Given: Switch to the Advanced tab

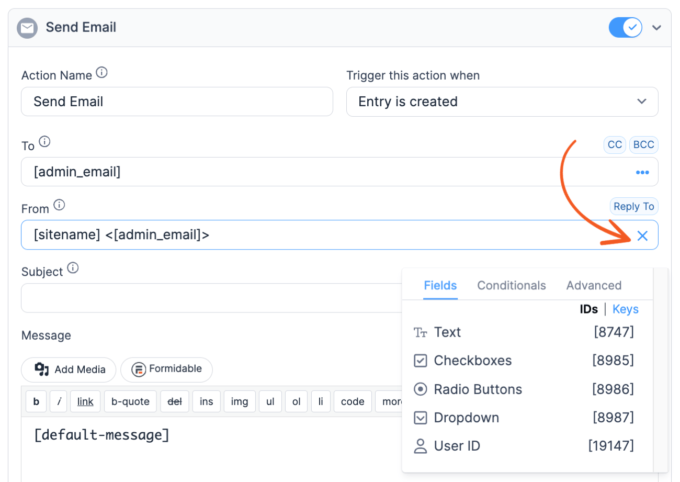Looking at the screenshot, I should [594, 285].
